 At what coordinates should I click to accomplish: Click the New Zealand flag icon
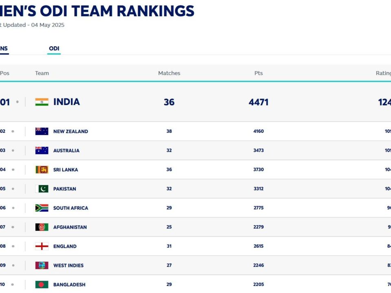42,131
